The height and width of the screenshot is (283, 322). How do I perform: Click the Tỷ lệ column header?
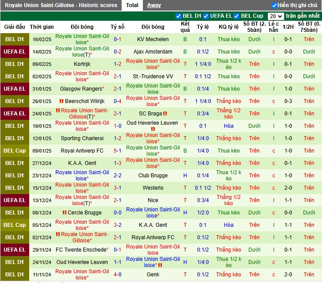203,27
